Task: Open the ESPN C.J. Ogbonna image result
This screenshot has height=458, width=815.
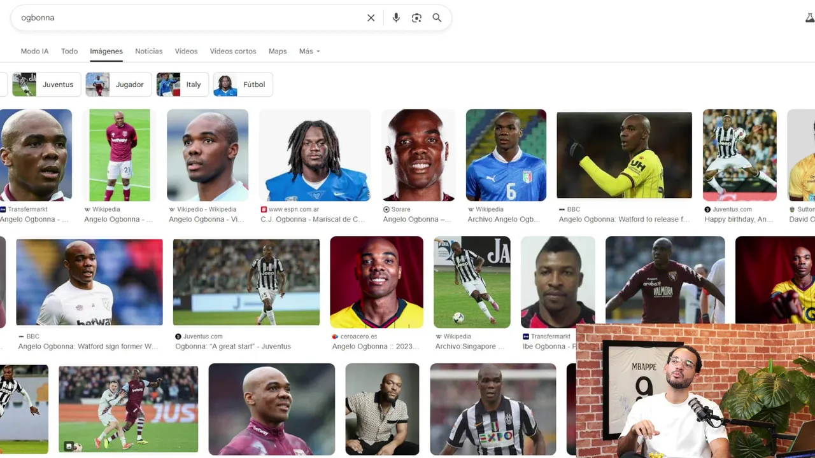Action: tap(315, 155)
